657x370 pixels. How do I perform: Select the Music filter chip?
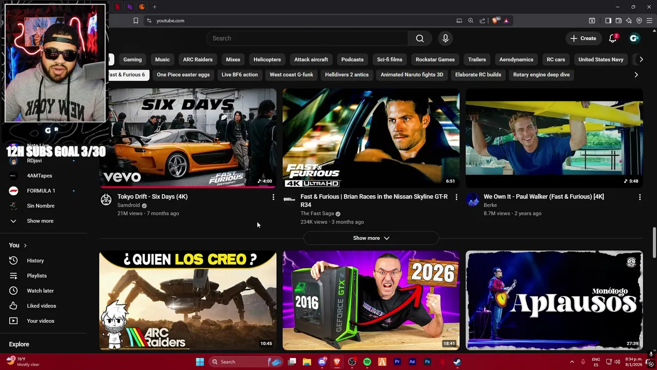[x=162, y=60]
